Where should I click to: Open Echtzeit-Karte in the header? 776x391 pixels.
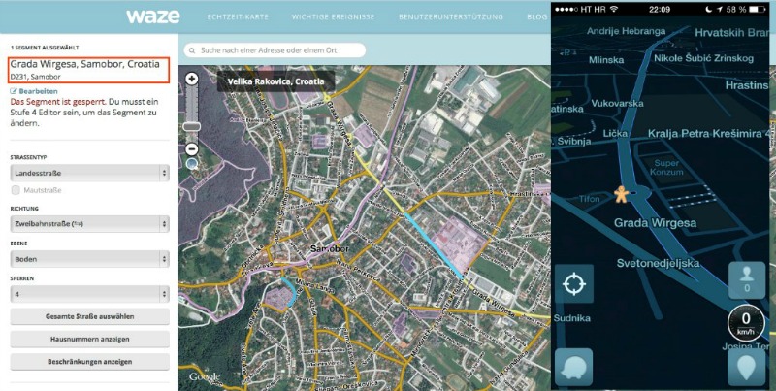238,16
